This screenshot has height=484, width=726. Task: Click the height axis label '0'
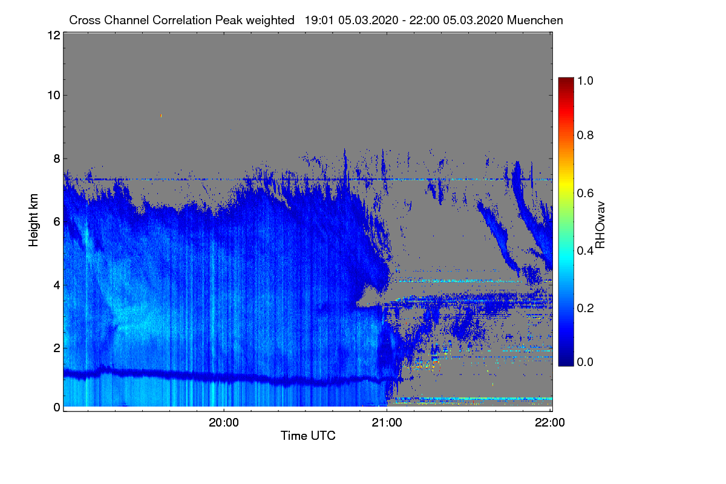click(x=56, y=407)
